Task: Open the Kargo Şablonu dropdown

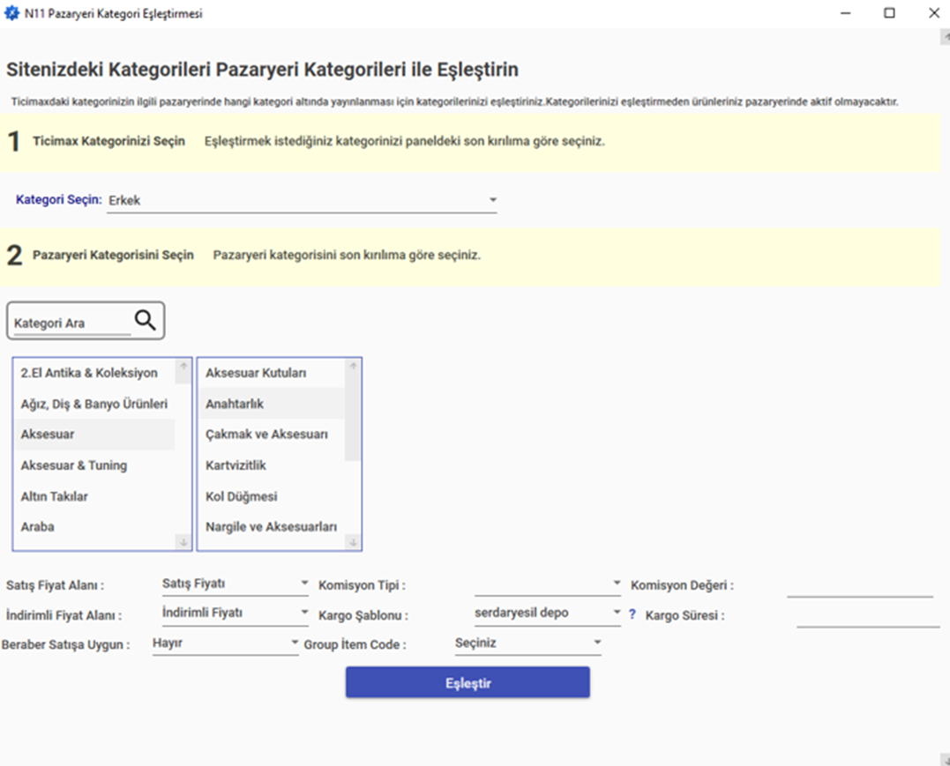Action: 548,613
